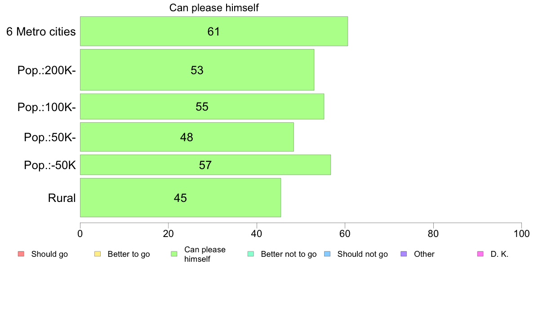The width and height of the screenshot is (534, 331).
Task: Click the Rural axis label
Action: click(62, 198)
